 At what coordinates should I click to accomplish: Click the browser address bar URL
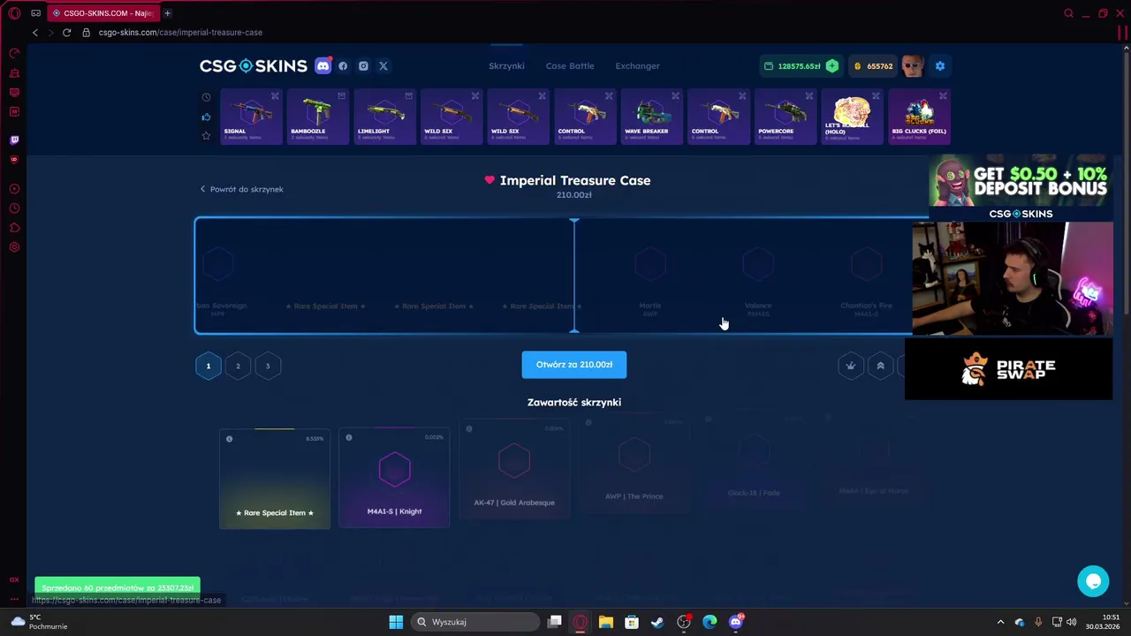tap(180, 33)
